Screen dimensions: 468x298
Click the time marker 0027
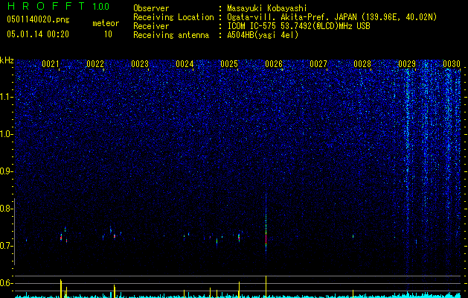(318, 63)
